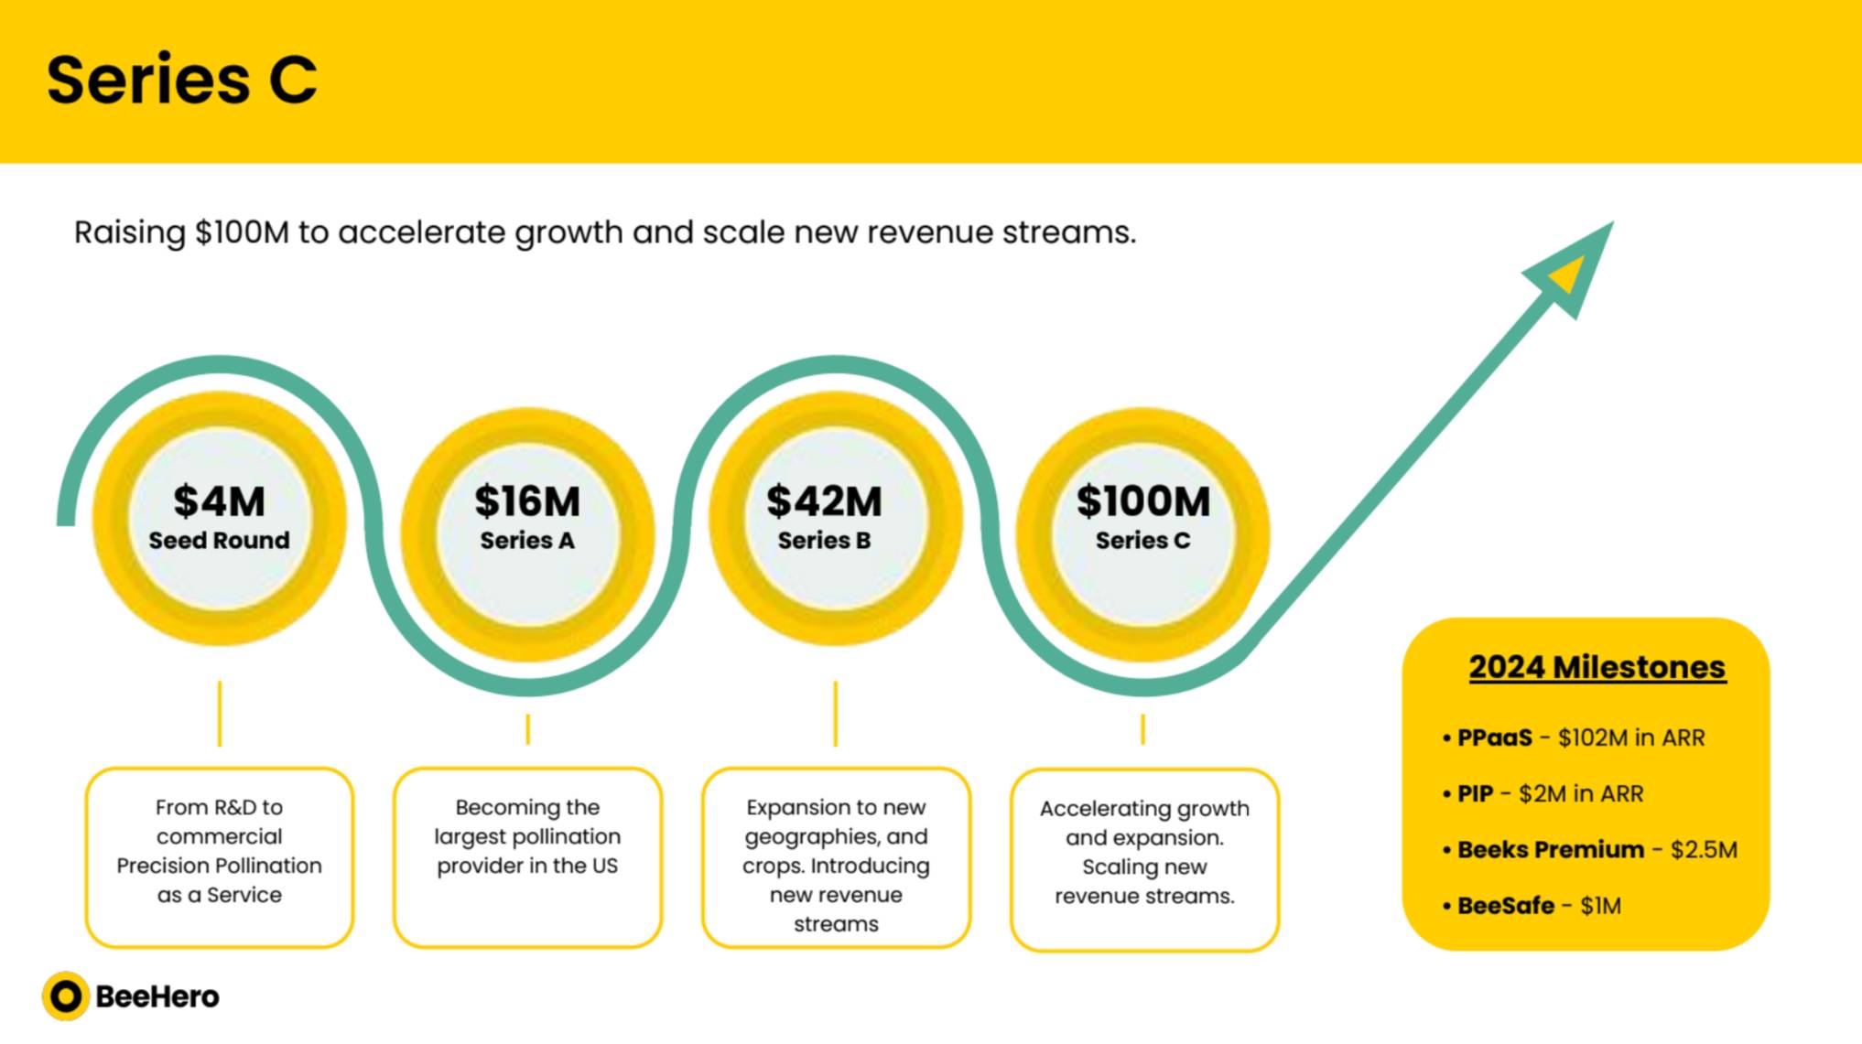Select the $16M Series A circle
This screenshot has width=1862, height=1044.
click(x=527, y=534)
